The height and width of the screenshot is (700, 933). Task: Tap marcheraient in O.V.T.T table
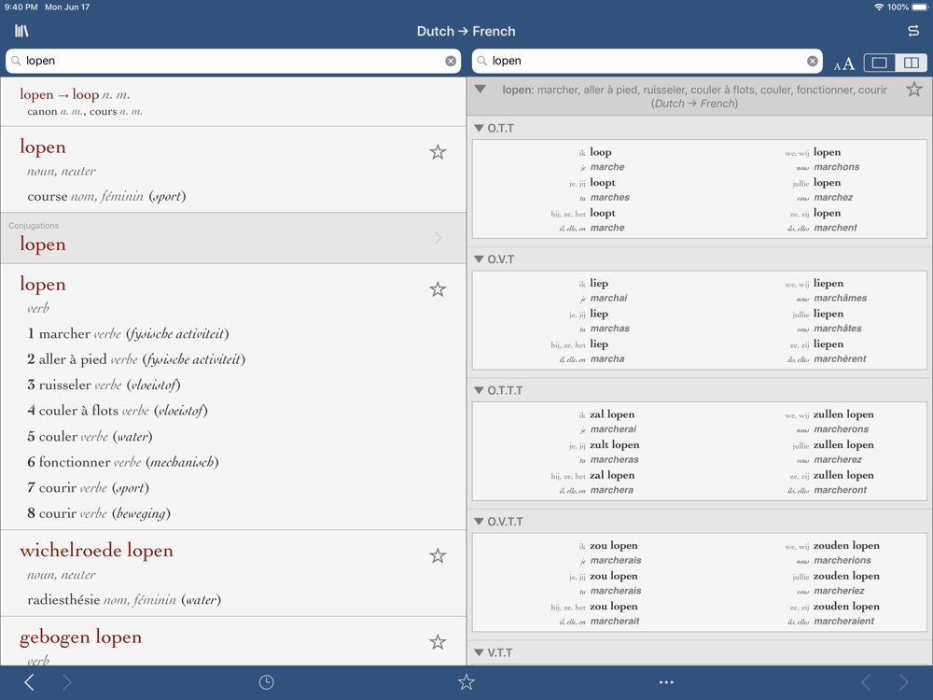tap(843, 621)
